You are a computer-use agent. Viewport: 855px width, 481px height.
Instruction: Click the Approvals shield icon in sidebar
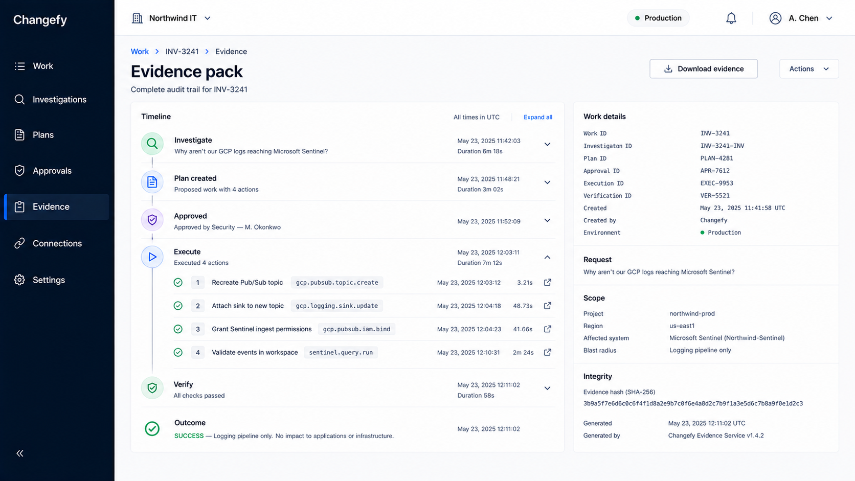(19, 171)
